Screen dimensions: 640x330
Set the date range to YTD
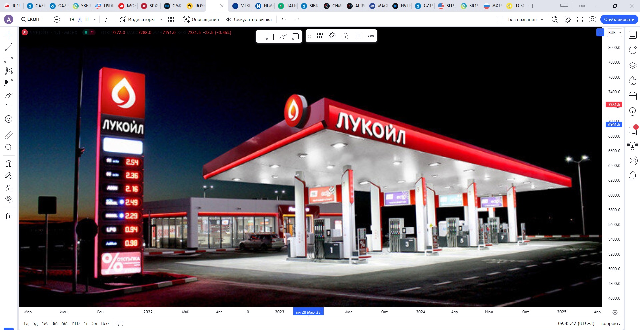pyautogui.click(x=76, y=323)
